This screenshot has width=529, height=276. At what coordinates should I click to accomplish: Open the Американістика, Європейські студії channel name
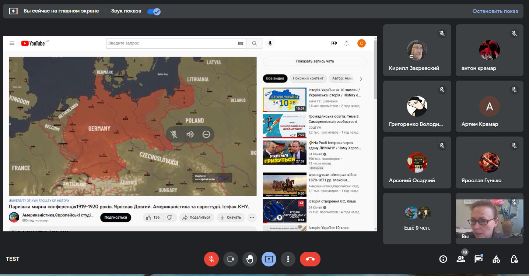58,215
